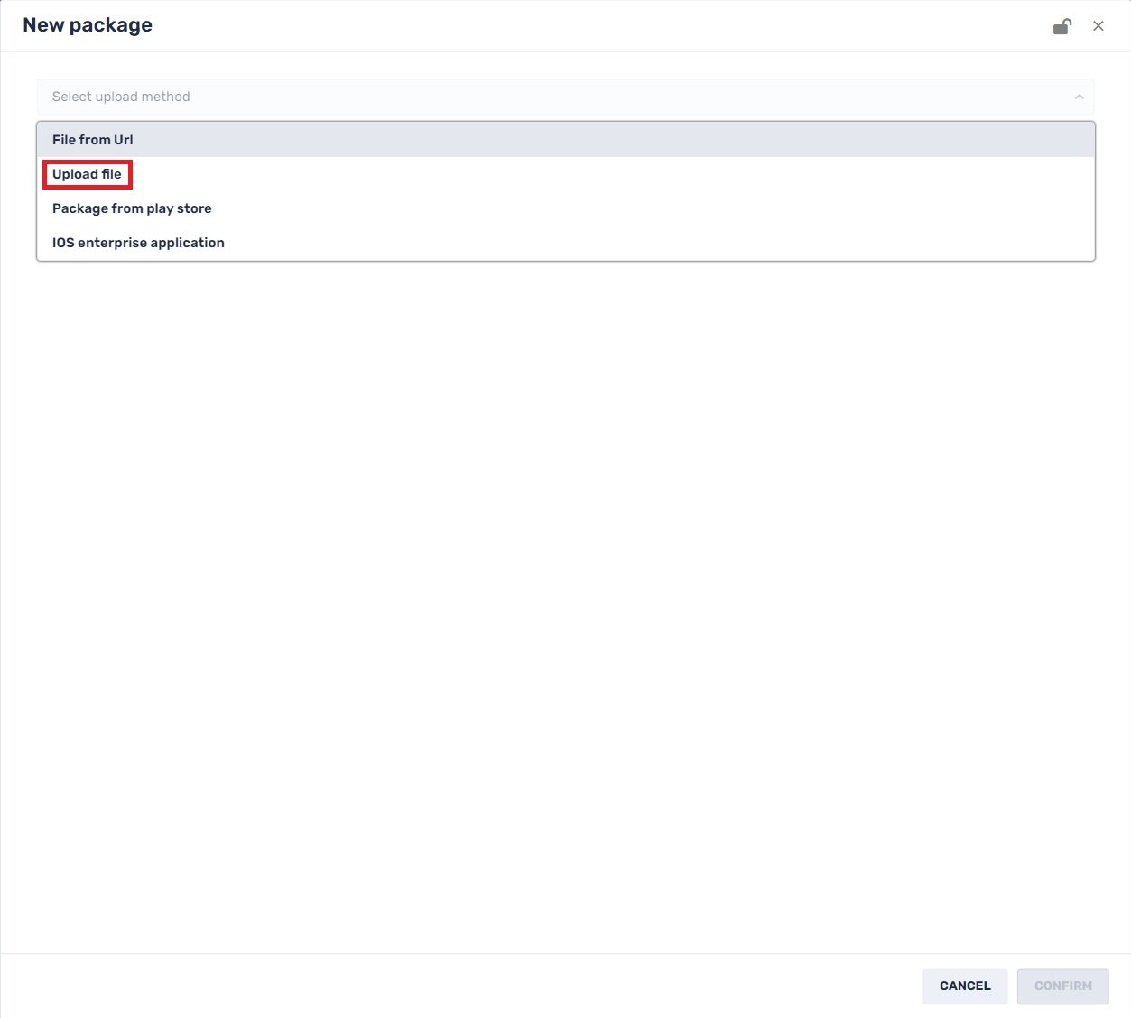1131x1018 pixels.
Task: Collapse the upload method dropdown using its chevron
Action: [x=1080, y=97]
